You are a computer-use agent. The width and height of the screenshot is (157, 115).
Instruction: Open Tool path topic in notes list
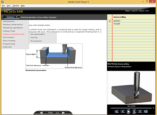point(117,24)
